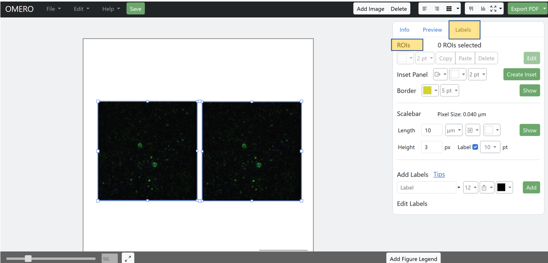This screenshot has width=548, height=263.
Task: Open the scalebar color swatch dropdown
Action: coord(492,130)
